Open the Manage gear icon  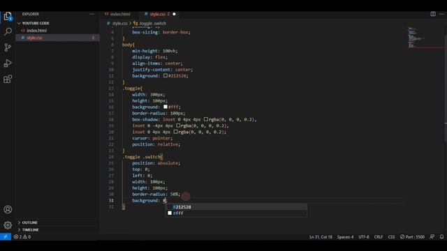click(x=8, y=225)
